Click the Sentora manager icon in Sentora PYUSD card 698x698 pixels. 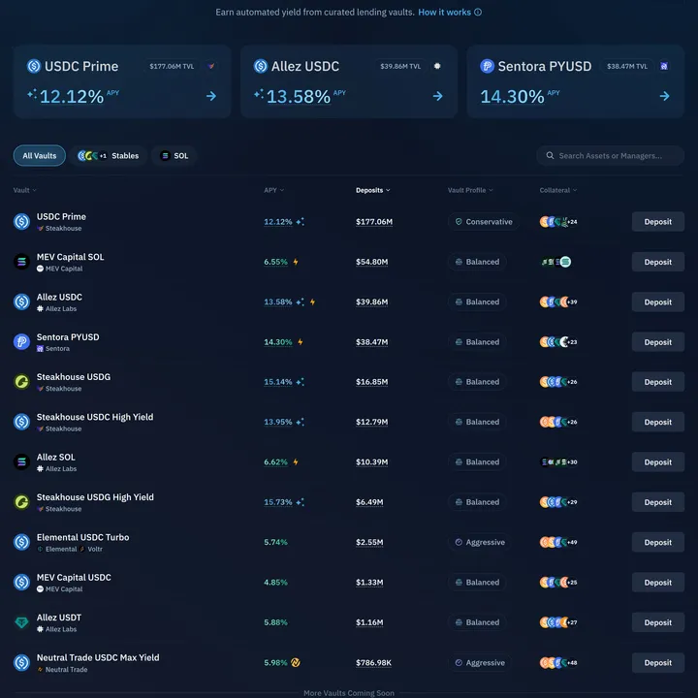(664, 66)
